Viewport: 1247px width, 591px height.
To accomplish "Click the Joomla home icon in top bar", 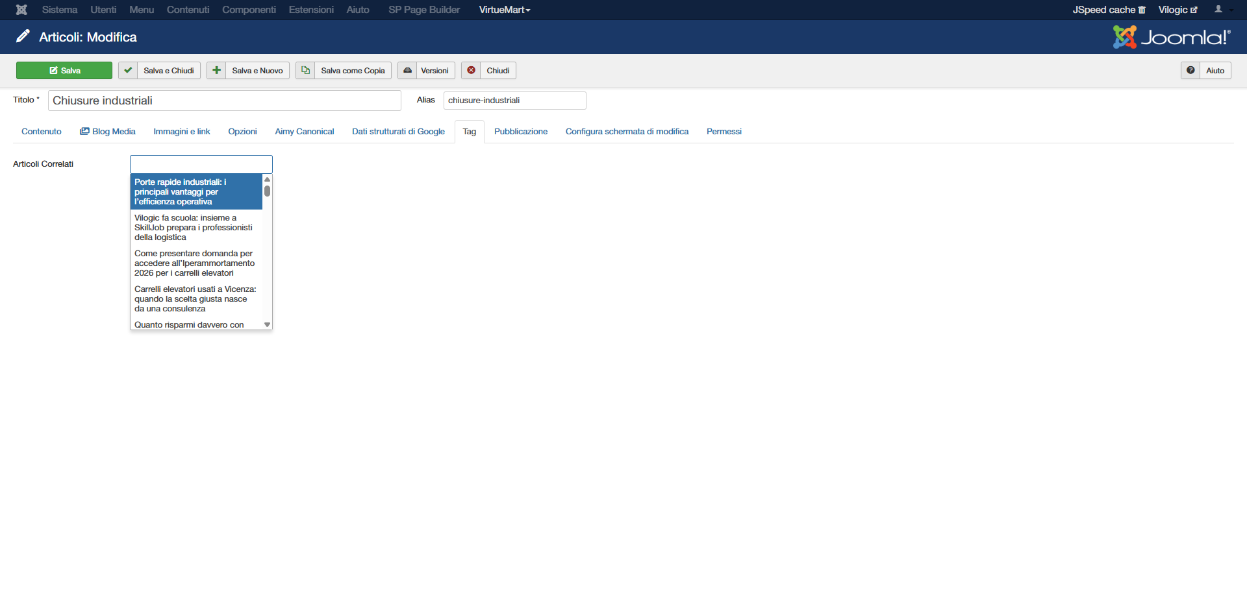I will tap(21, 10).
